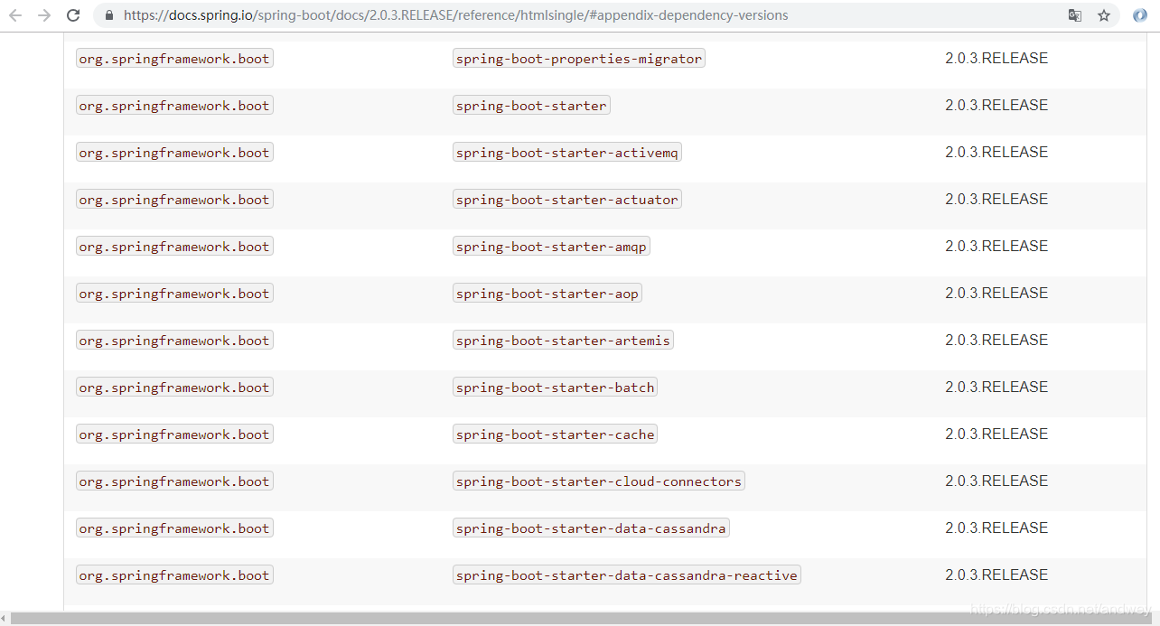Select spring-boot-properties-migrator artifact text
This screenshot has width=1160, height=626.
point(578,59)
